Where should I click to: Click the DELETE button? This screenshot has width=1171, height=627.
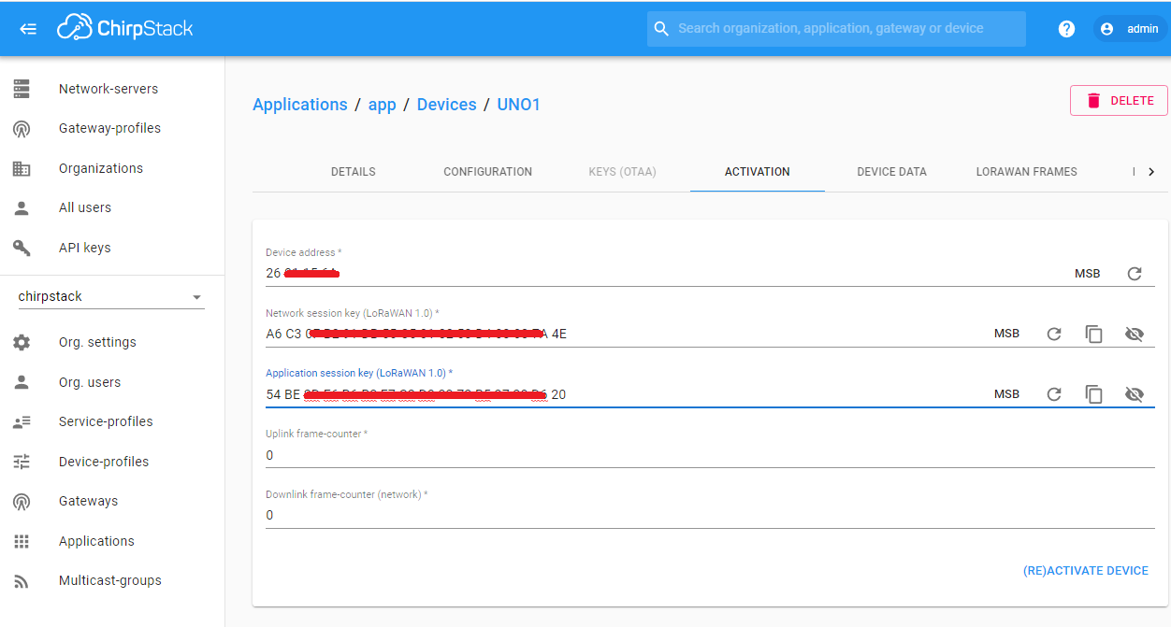[x=1119, y=100]
